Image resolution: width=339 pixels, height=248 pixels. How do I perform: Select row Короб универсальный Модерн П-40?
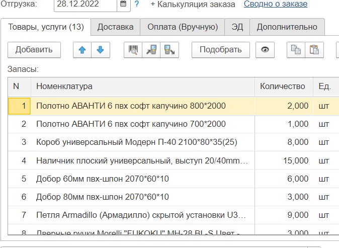point(136,142)
